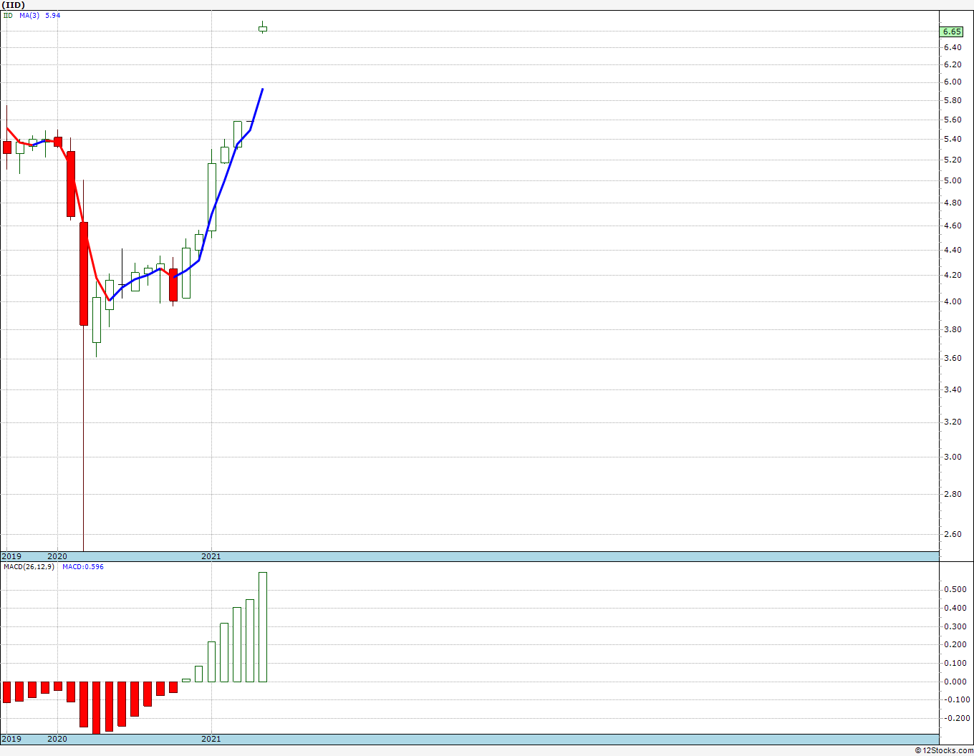Screen dimensions: 974x756
Task: Click 2019 on the price chart time axis
Action: click(x=11, y=556)
